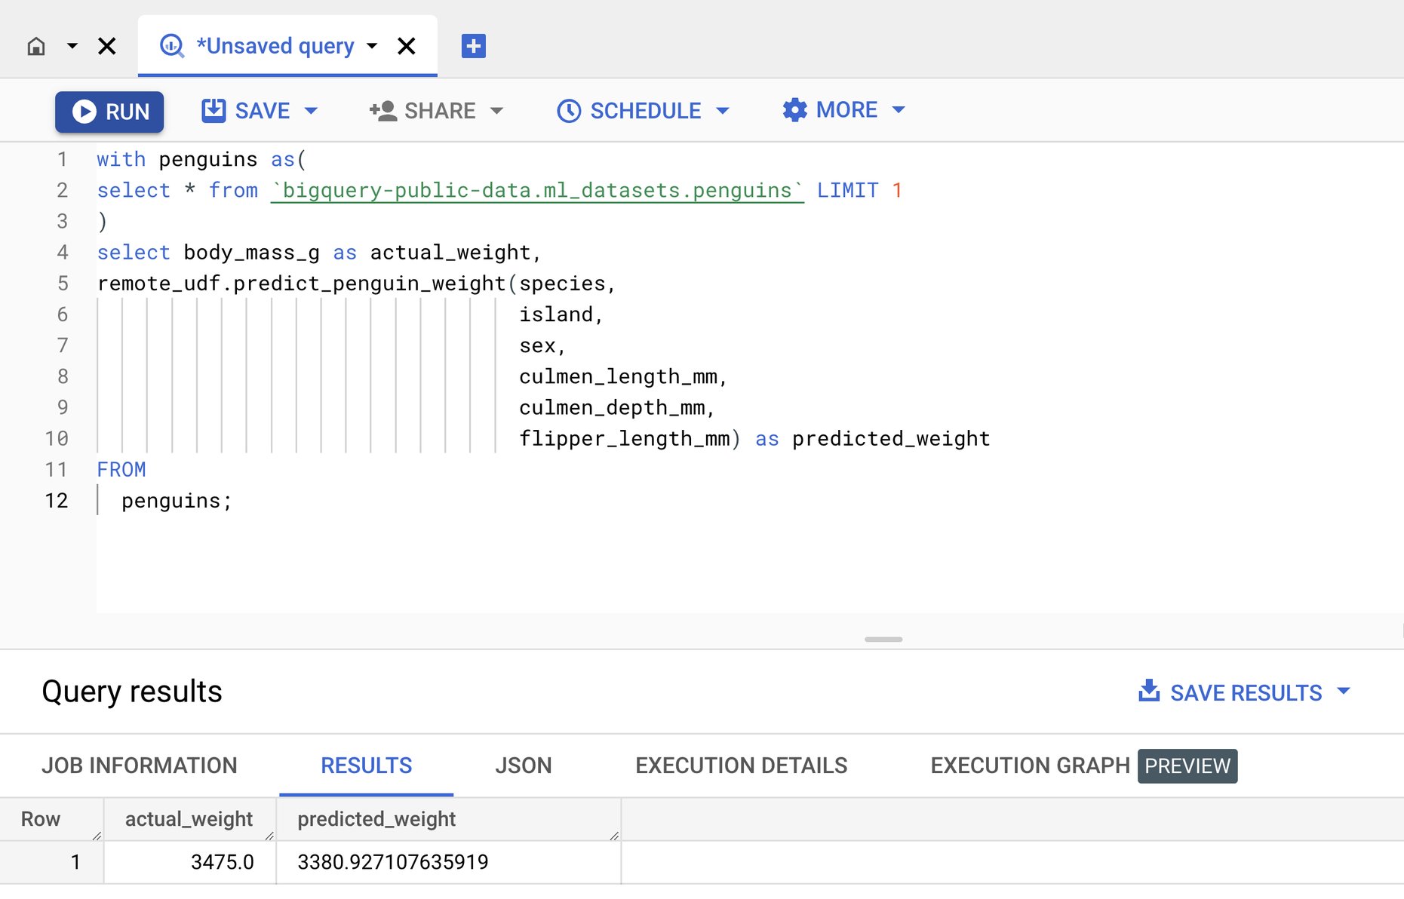Click line number 12 in editor
This screenshot has width=1404, height=899.
click(57, 501)
